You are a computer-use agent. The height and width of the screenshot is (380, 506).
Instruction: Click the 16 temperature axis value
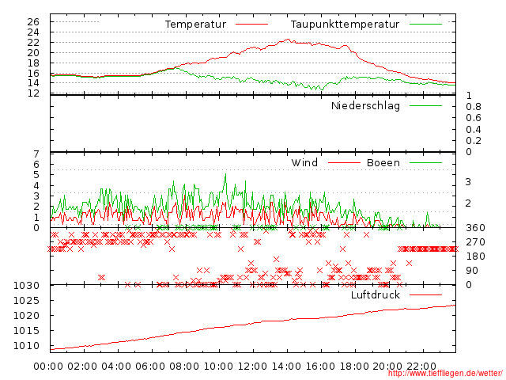pos(33,74)
